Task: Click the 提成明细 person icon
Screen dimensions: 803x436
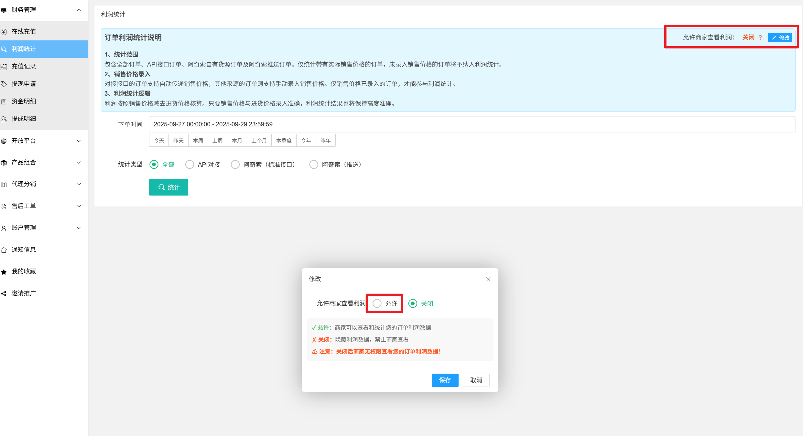Action: click(4, 119)
